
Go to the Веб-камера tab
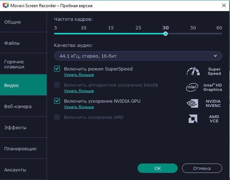(23, 106)
